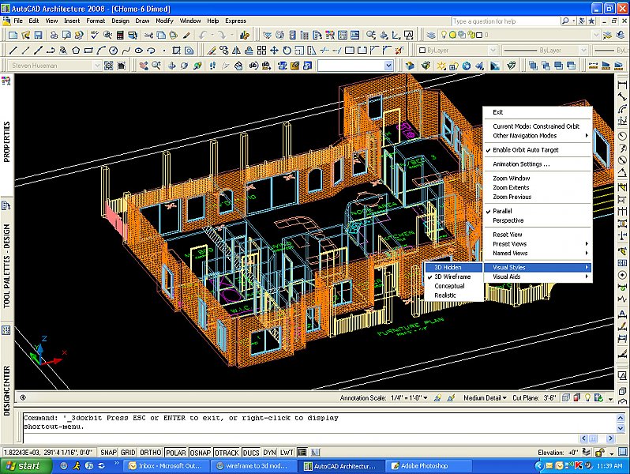Click the help question search field
The width and height of the screenshot is (630, 474).
[x=506, y=21]
